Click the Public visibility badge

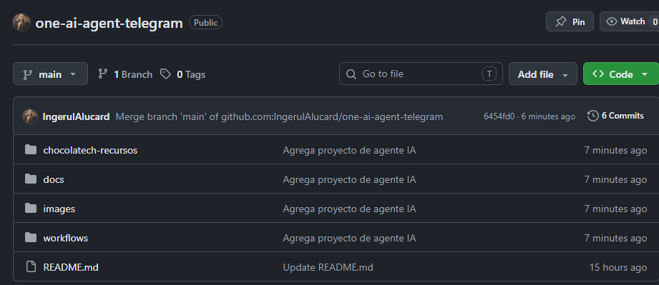[205, 22]
